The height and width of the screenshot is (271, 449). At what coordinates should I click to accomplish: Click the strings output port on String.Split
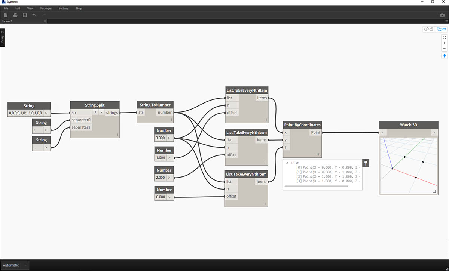click(112, 113)
